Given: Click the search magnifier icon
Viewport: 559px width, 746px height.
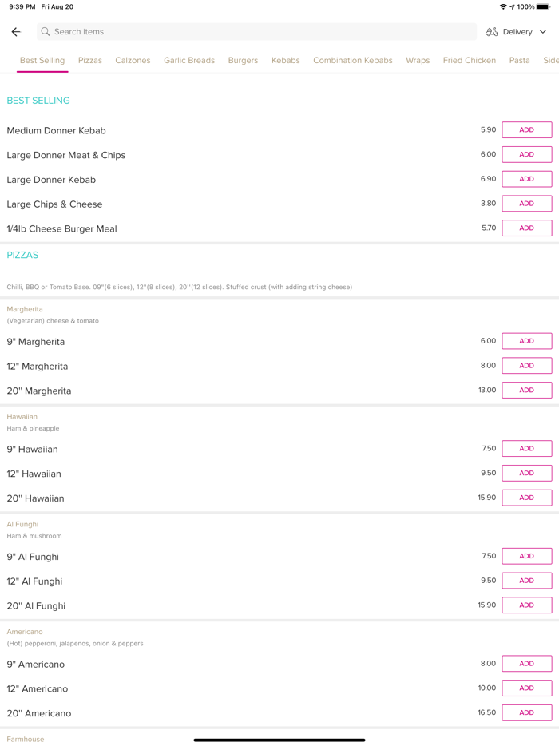Looking at the screenshot, I should click(46, 32).
